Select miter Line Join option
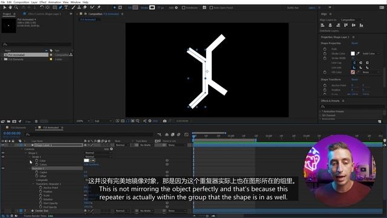387x218 pixels. [x=354, y=67]
